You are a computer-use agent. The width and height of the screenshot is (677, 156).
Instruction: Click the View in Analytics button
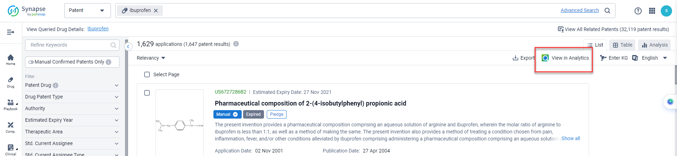[x=565, y=58]
